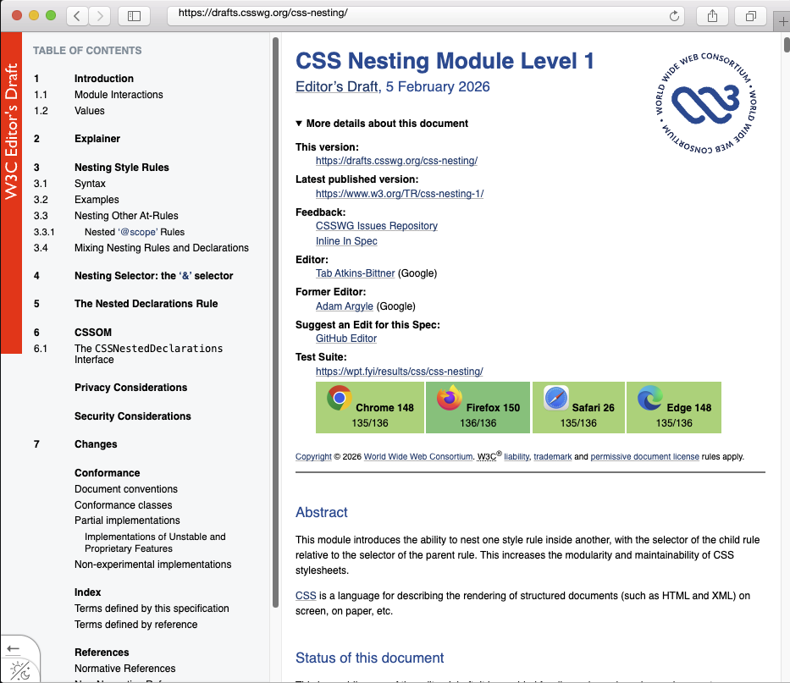Open GitHub Editor link
Image resolution: width=790 pixels, height=683 pixels.
click(x=346, y=339)
